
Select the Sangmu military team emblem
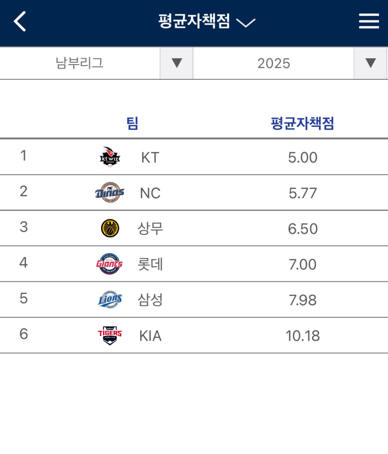coord(109,228)
